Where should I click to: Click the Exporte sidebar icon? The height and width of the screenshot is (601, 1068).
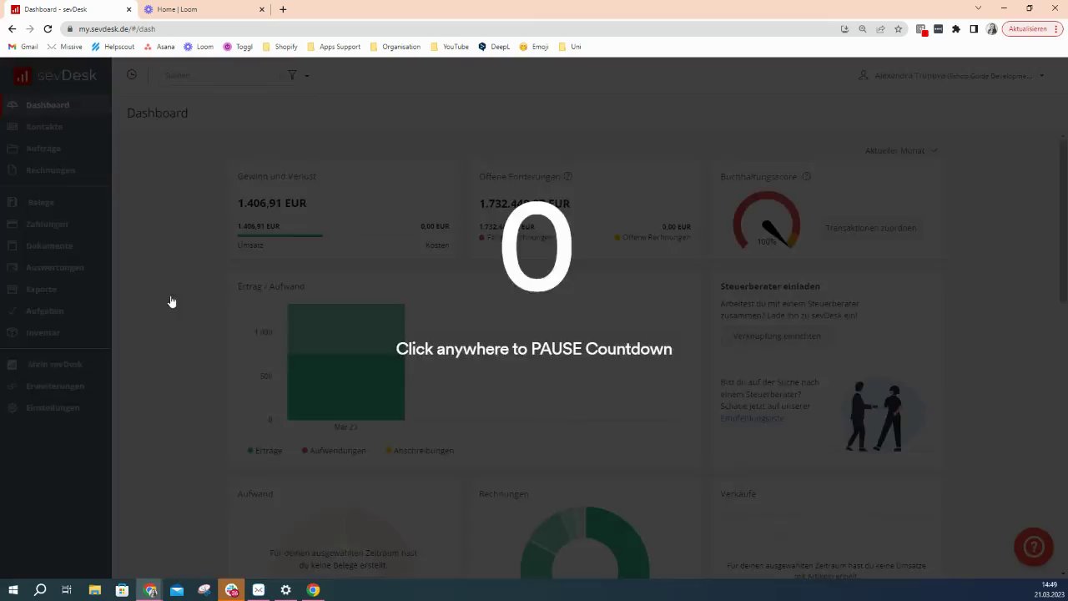[13, 290]
